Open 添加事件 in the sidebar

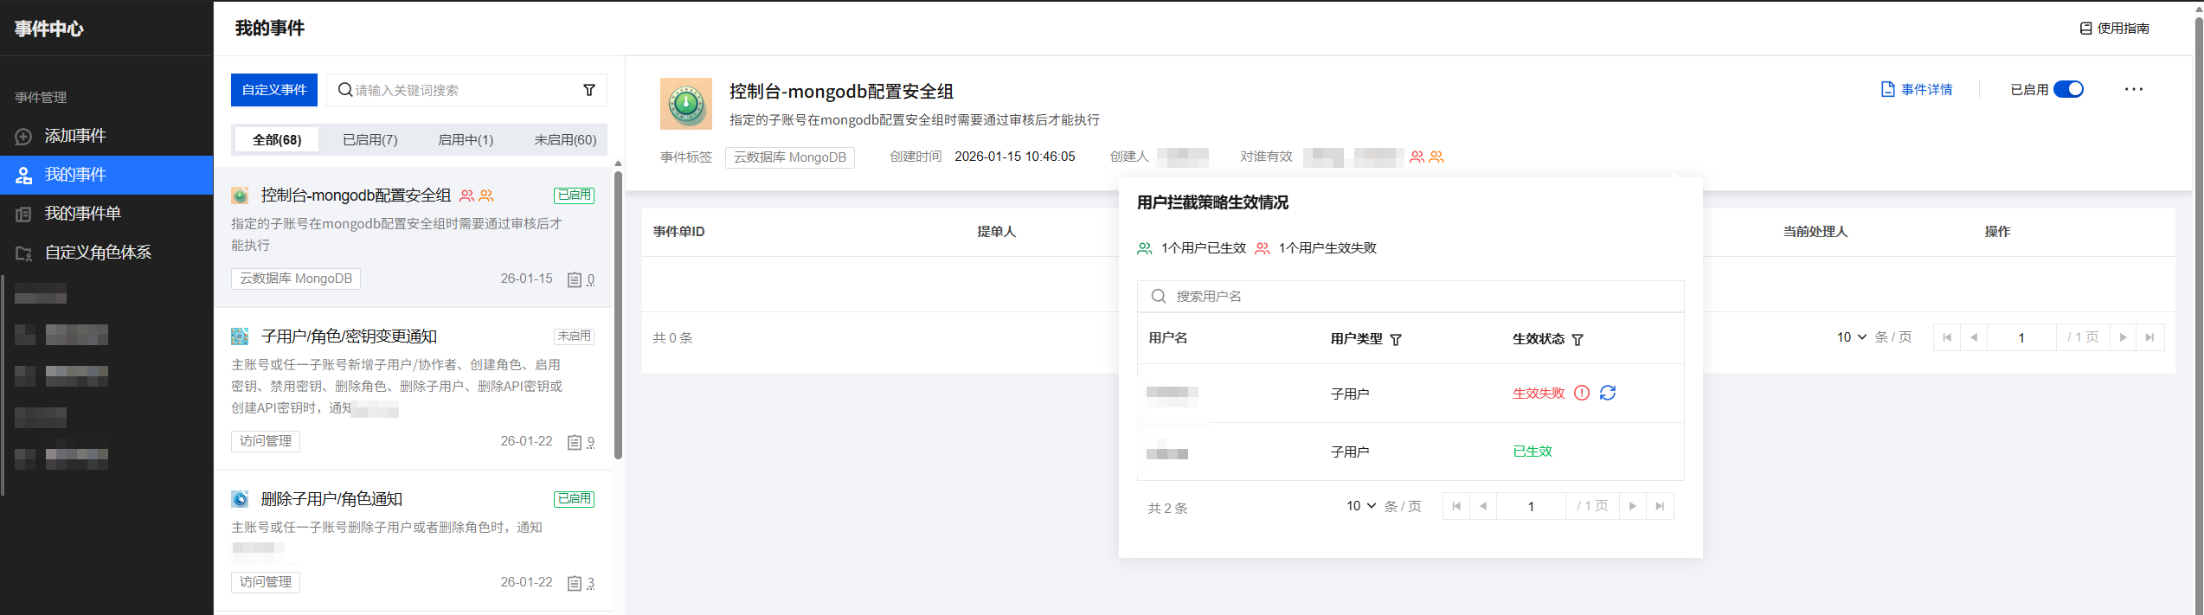coord(75,136)
